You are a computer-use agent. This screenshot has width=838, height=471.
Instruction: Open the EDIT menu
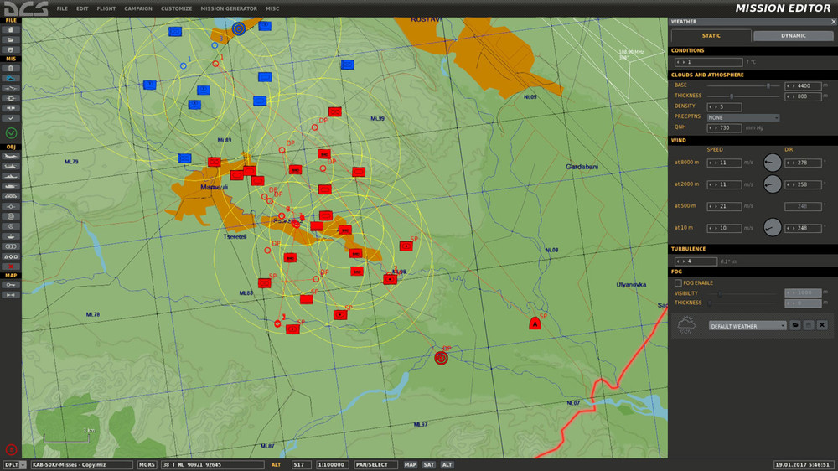click(82, 8)
